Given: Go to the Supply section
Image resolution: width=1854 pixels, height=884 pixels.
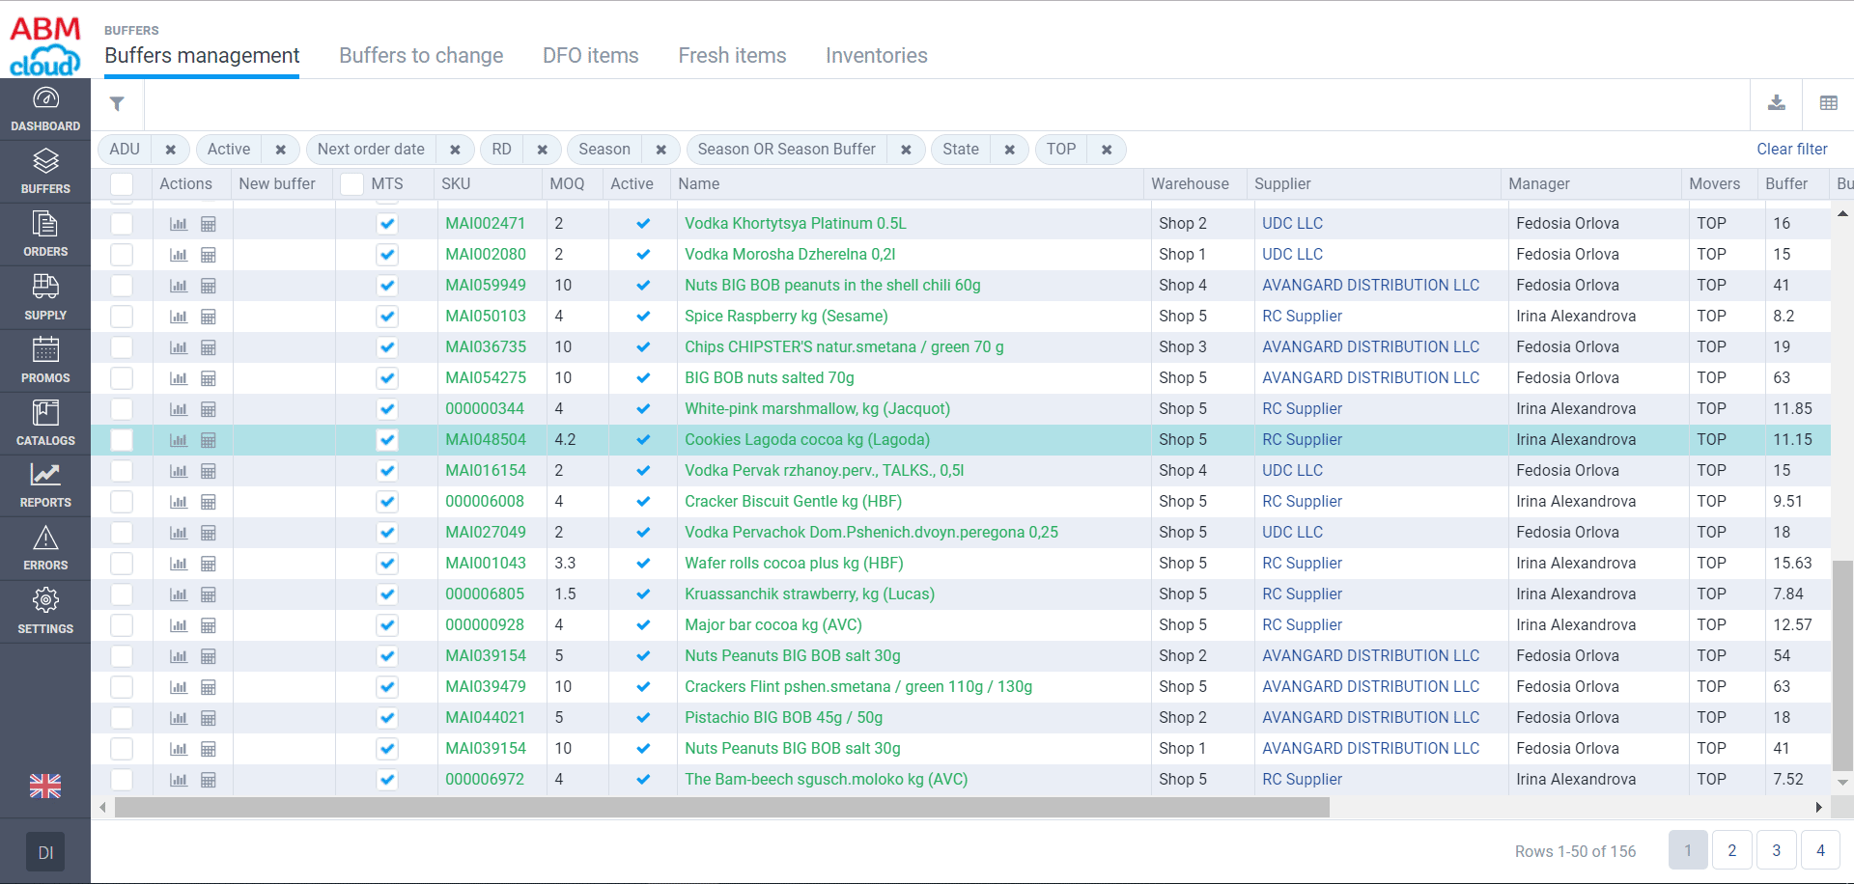Looking at the screenshot, I should (x=45, y=297).
